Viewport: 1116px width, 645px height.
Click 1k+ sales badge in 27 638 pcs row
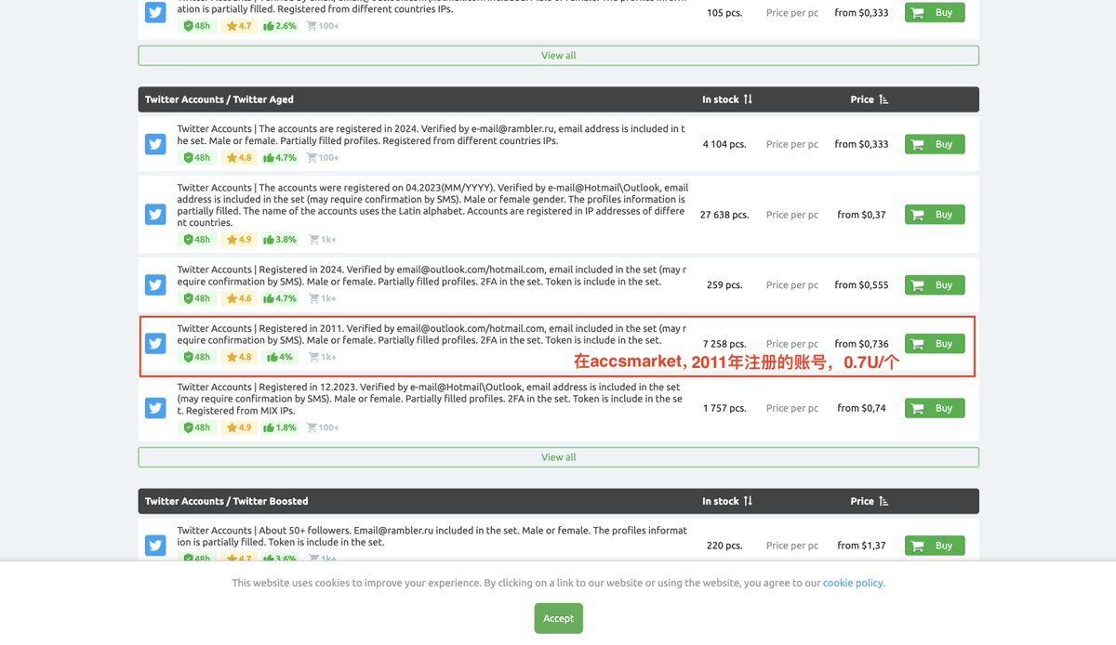tap(323, 240)
